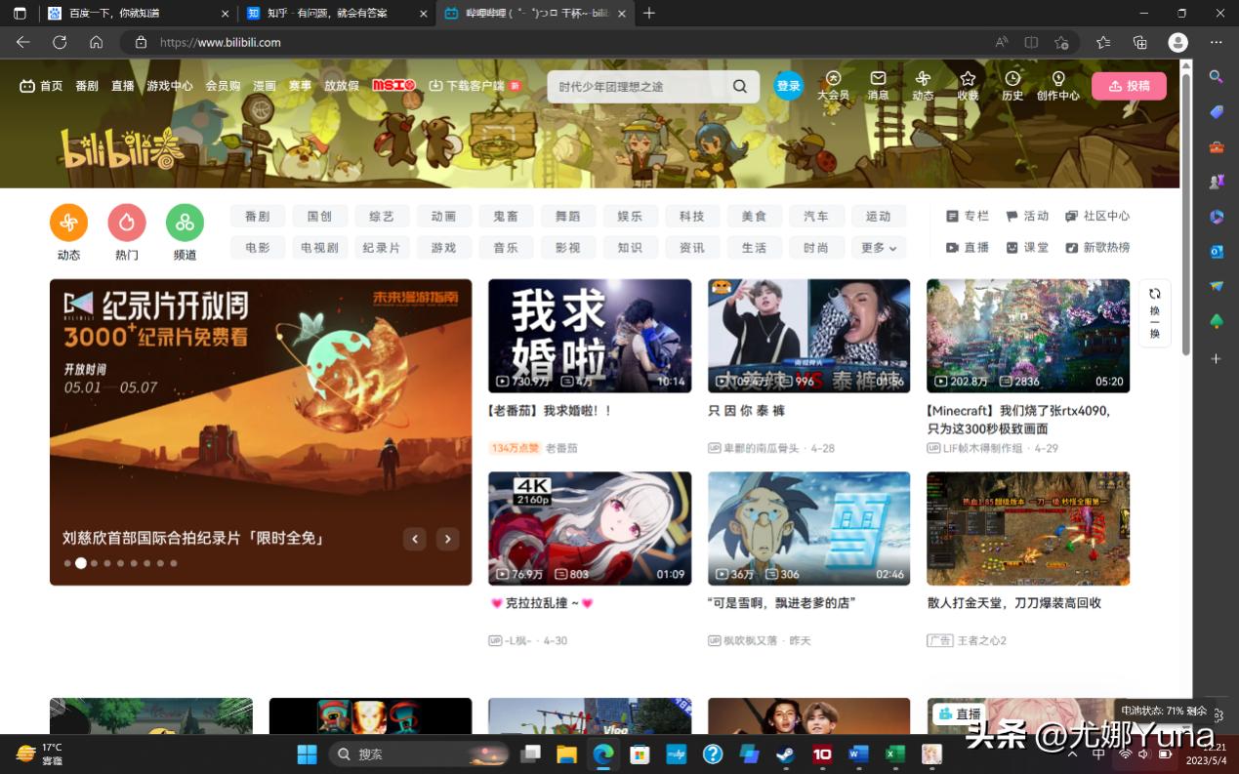Open the 创作中心 lightbulb icon
This screenshot has width=1239, height=774.
[1057, 80]
